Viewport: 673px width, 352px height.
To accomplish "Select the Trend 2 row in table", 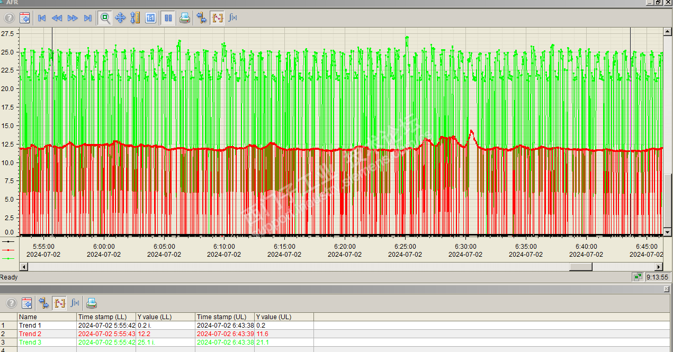I will pyautogui.click(x=30, y=334).
